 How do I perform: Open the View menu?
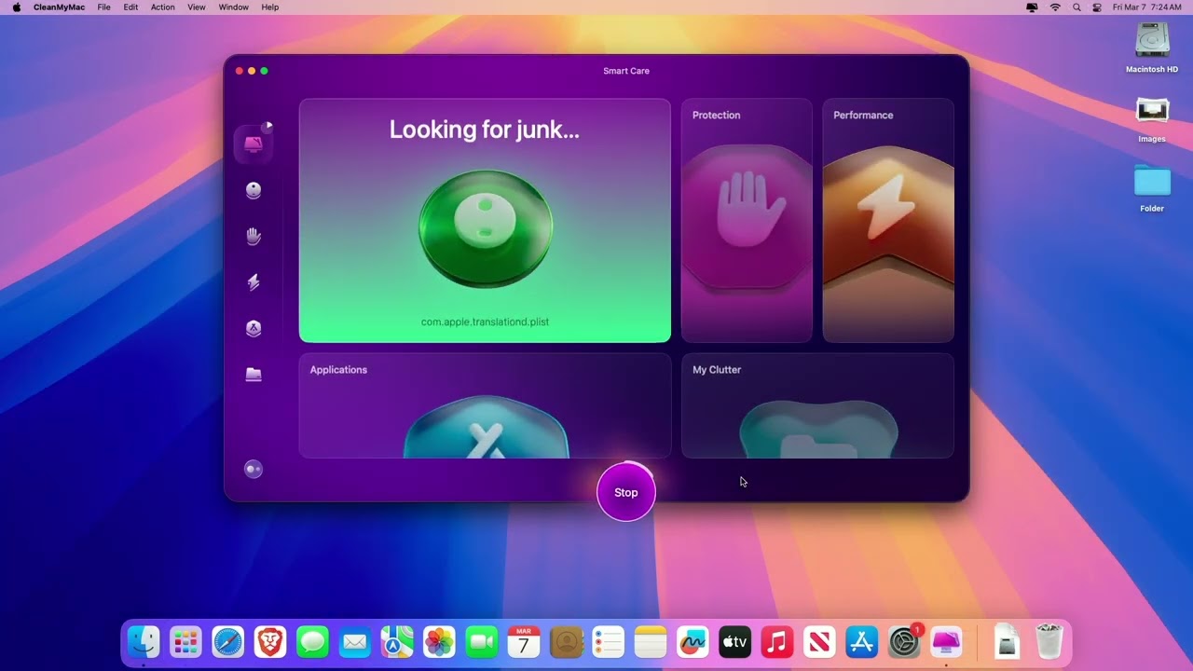coord(197,7)
